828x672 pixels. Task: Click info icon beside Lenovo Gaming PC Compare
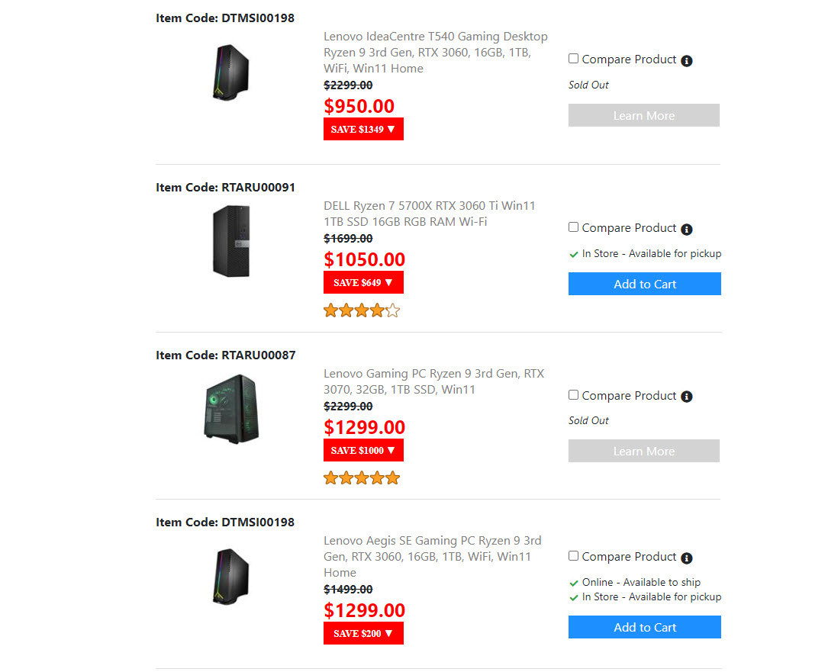tap(687, 397)
